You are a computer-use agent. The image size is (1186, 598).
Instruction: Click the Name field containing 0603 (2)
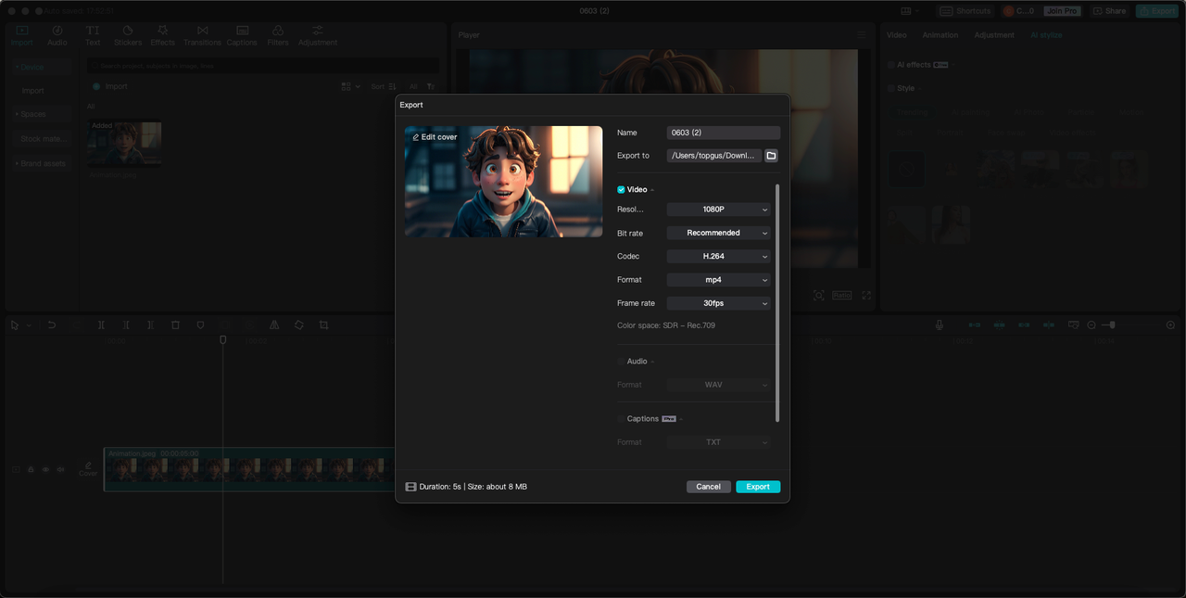(x=724, y=133)
